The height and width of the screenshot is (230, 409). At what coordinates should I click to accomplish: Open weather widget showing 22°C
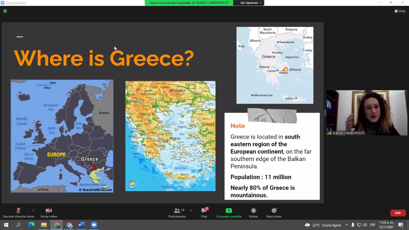pyautogui.click(x=323, y=225)
